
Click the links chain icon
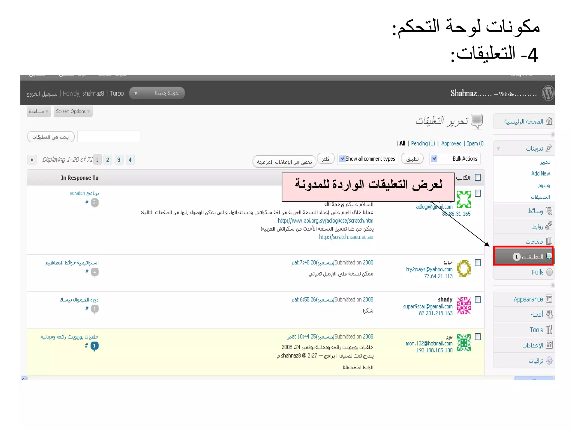549,226
